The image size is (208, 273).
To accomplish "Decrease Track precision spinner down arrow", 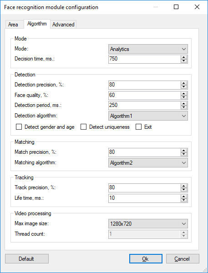I will 184,190.
